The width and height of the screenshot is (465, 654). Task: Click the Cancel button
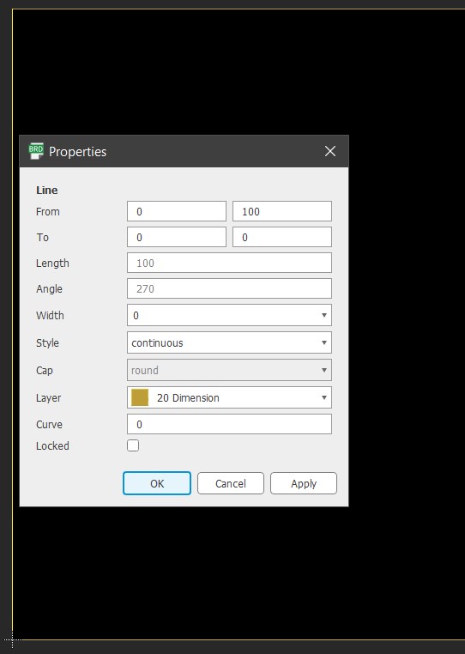pos(231,483)
